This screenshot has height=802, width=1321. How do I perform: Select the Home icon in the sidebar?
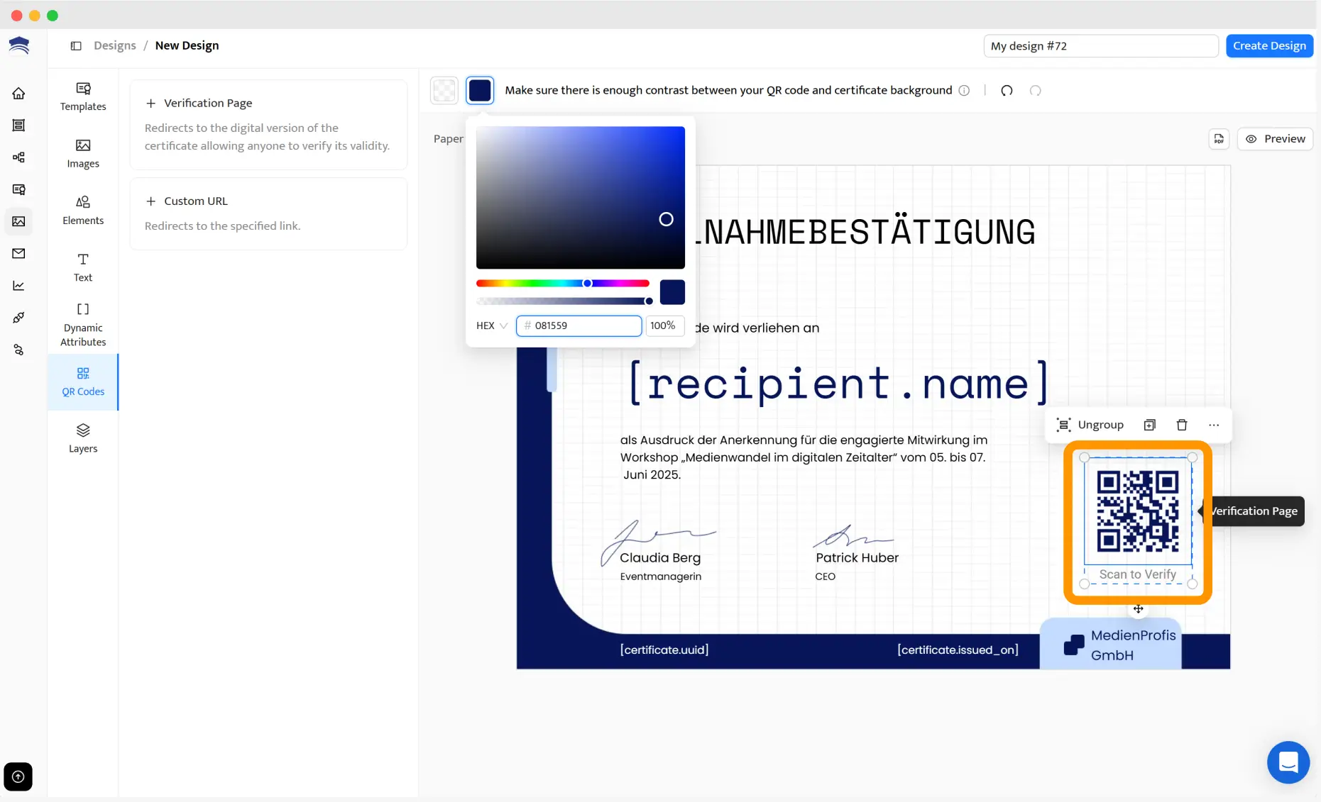coord(18,93)
